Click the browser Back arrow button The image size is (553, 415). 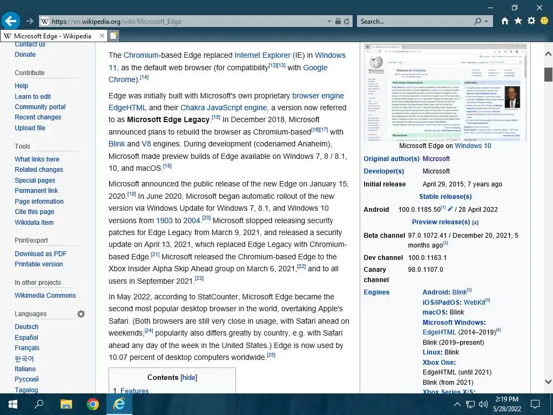coord(11,21)
